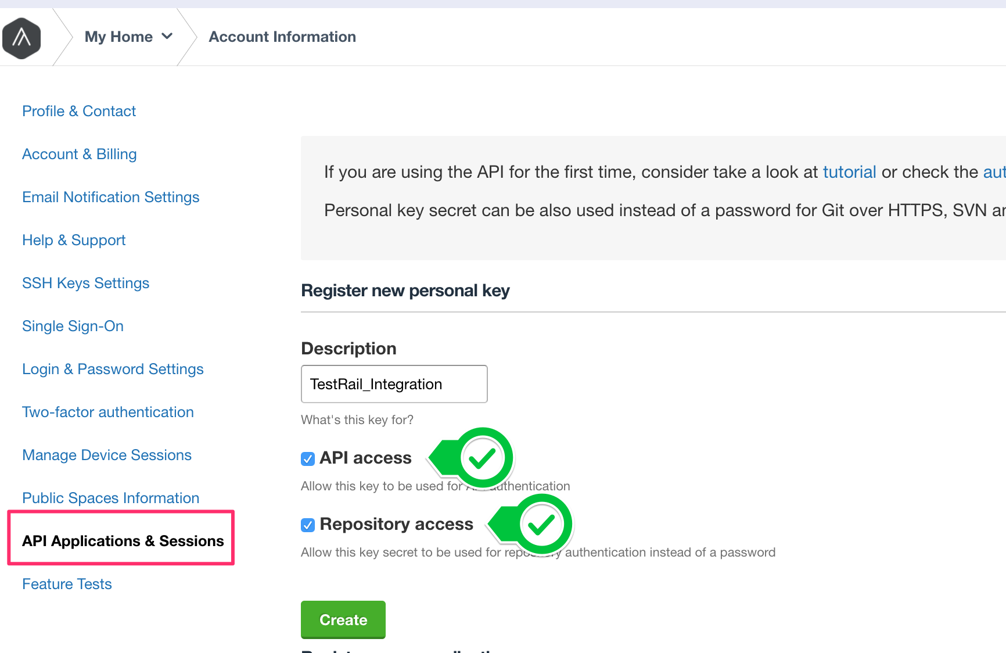Toggle the Repository access checkbox
The width and height of the screenshot is (1006, 653).
[x=308, y=525]
